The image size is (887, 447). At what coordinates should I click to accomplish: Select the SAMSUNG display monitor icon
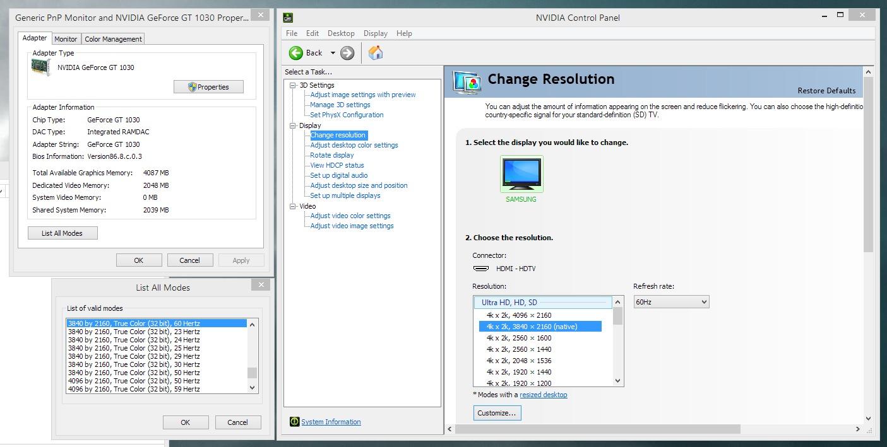click(x=521, y=174)
